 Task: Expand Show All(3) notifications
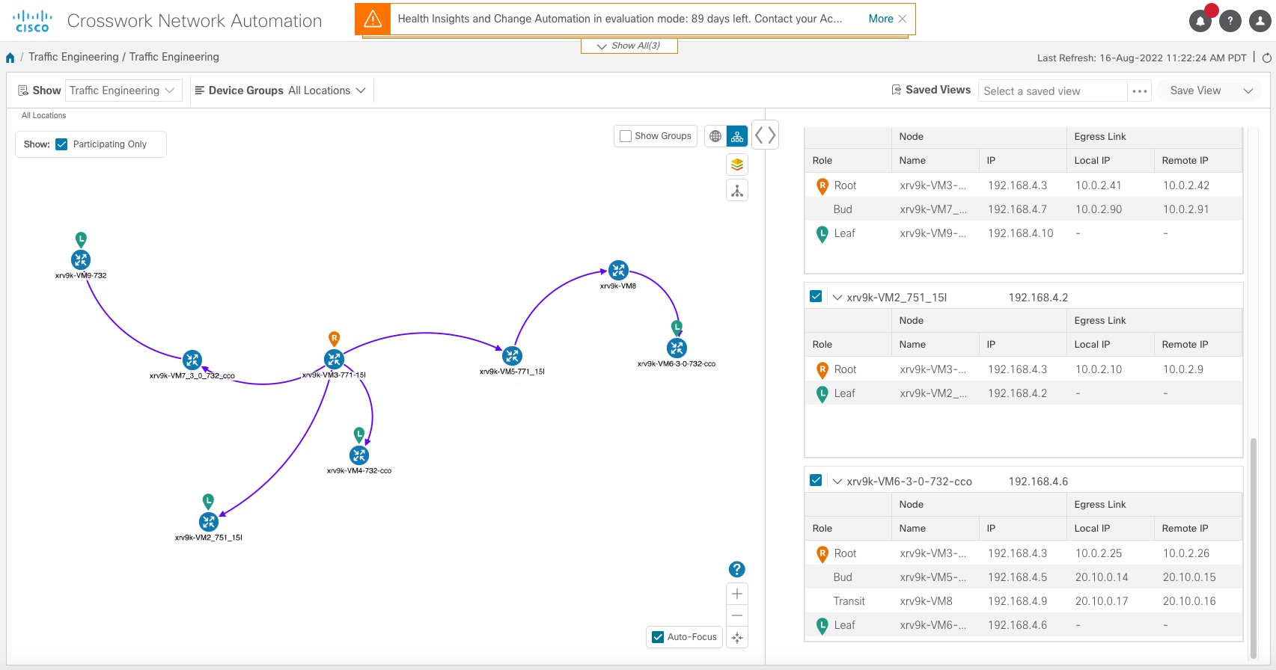coord(629,46)
